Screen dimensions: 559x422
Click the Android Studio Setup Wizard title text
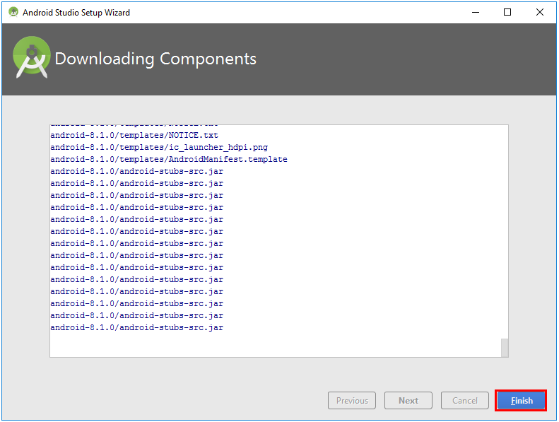click(x=76, y=13)
